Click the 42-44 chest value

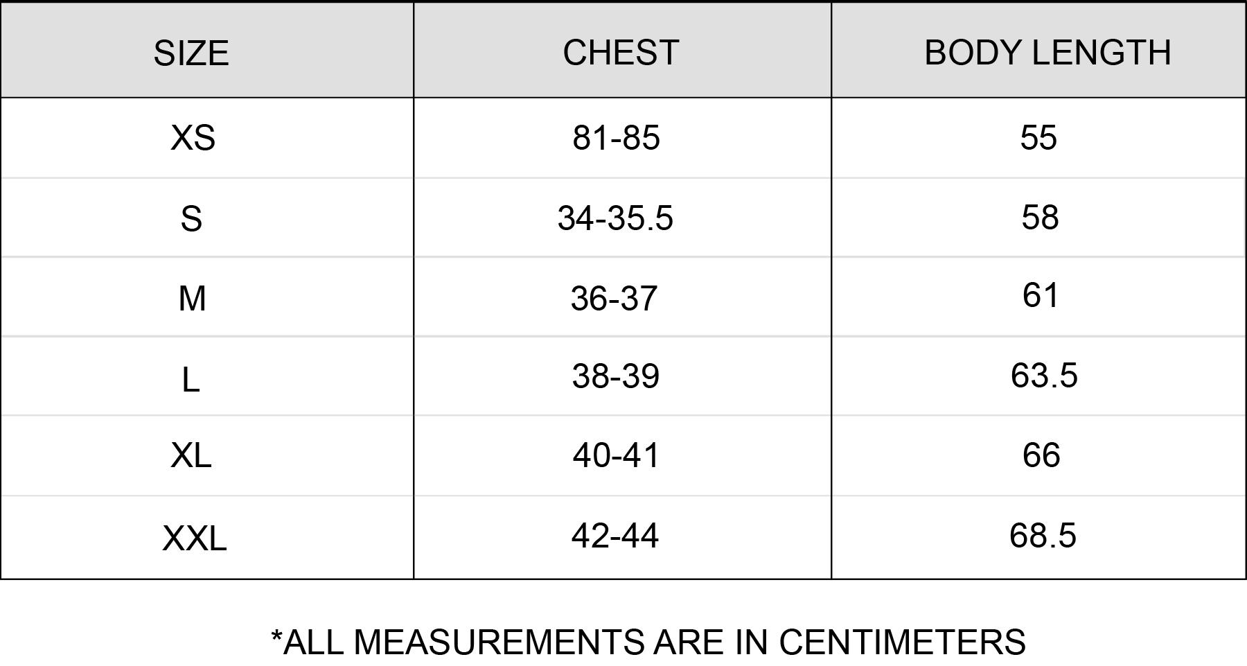click(615, 535)
